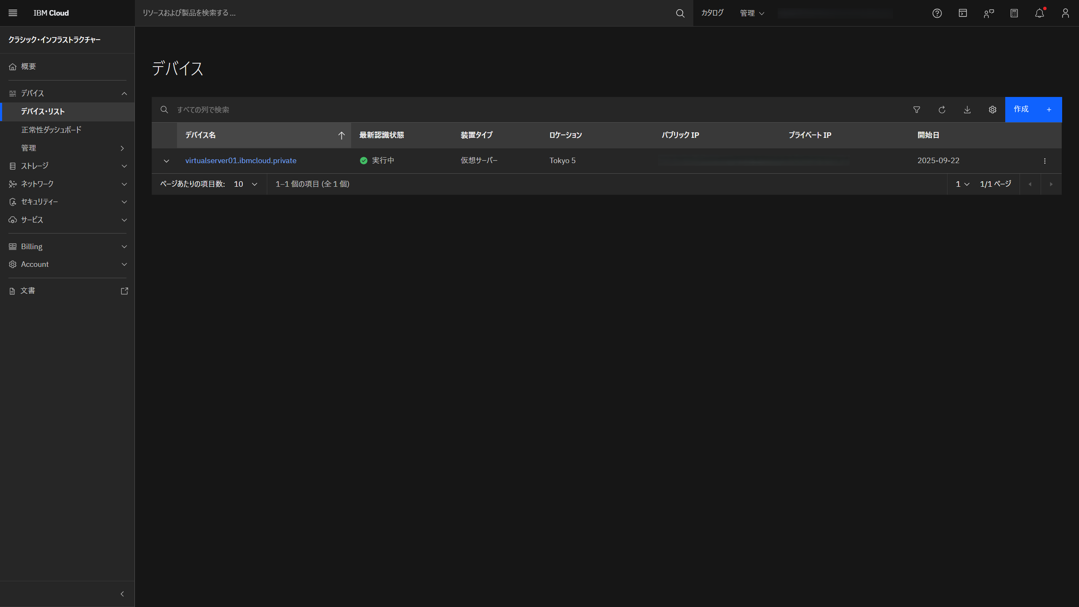Open virtualserver01.ibmcloud.private link
This screenshot has height=607, width=1079.
click(241, 160)
